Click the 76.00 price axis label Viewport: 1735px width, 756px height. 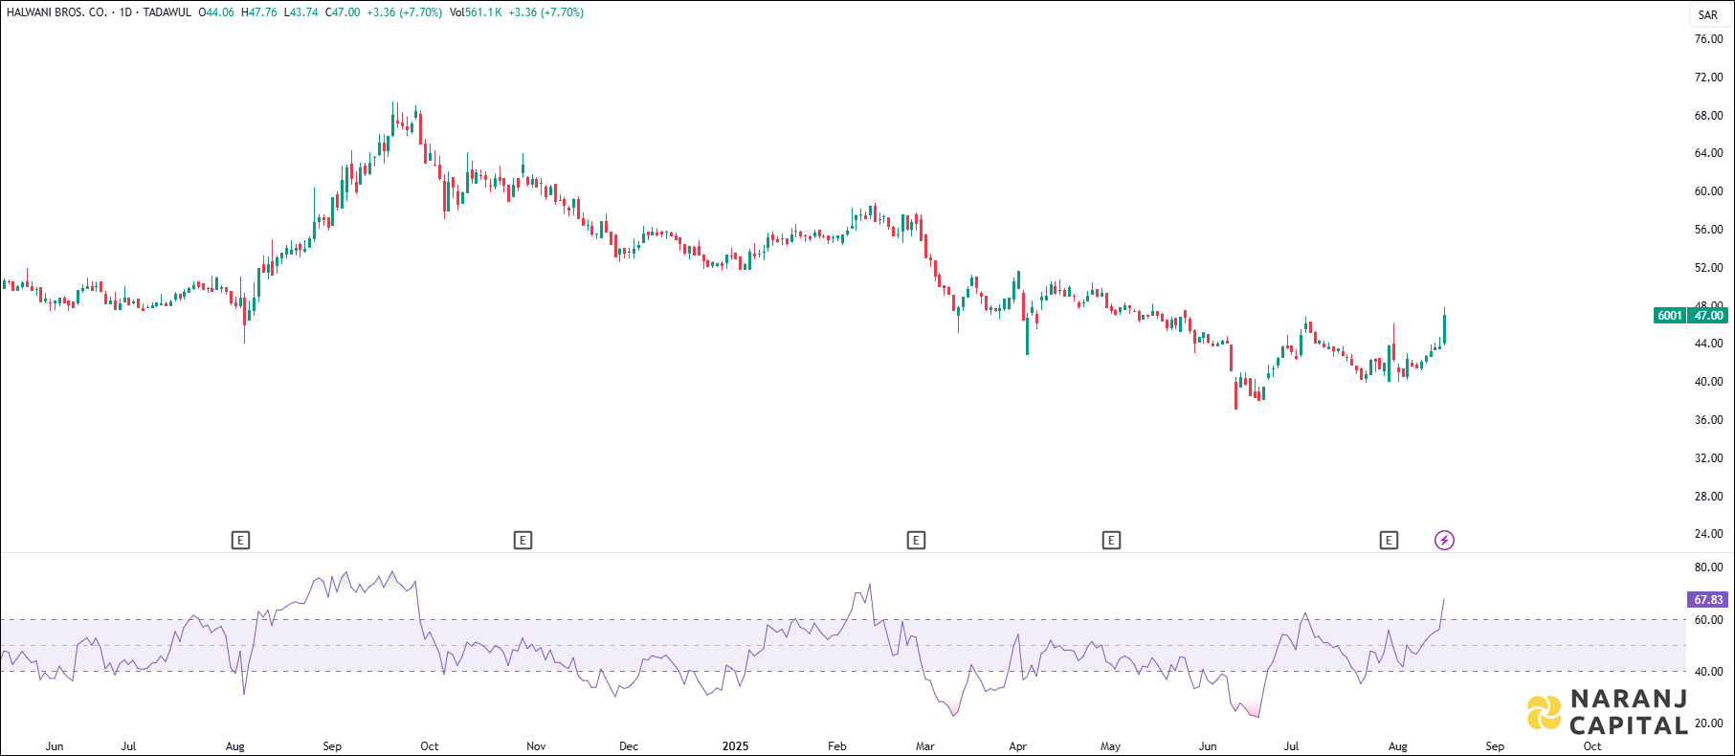[1709, 39]
